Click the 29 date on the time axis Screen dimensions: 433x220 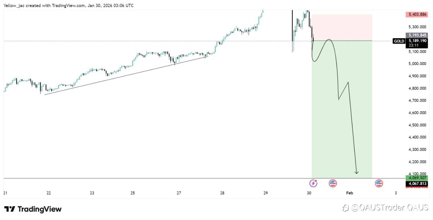point(266,193)
